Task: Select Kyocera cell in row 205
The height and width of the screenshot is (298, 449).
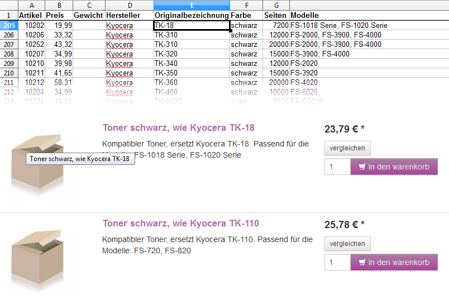Action: [x=130, y=25]
